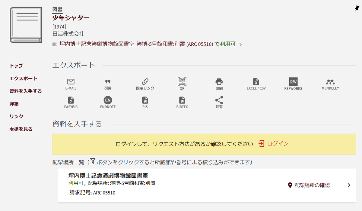Click the 日活株式会社 publisher text
The width and height of the screenshot is (362, 211).
point(68,34)
